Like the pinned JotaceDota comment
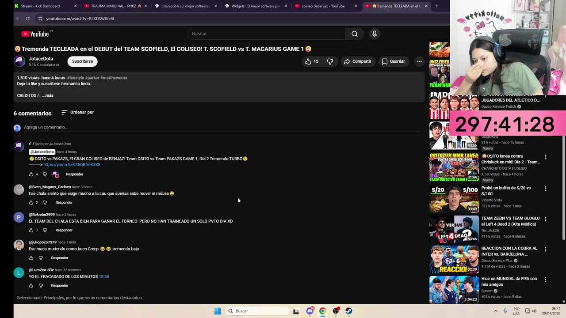 [x=31, y=174]
